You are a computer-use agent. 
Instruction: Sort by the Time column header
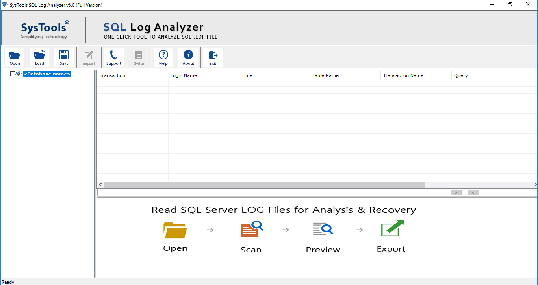tap(275, 75)
